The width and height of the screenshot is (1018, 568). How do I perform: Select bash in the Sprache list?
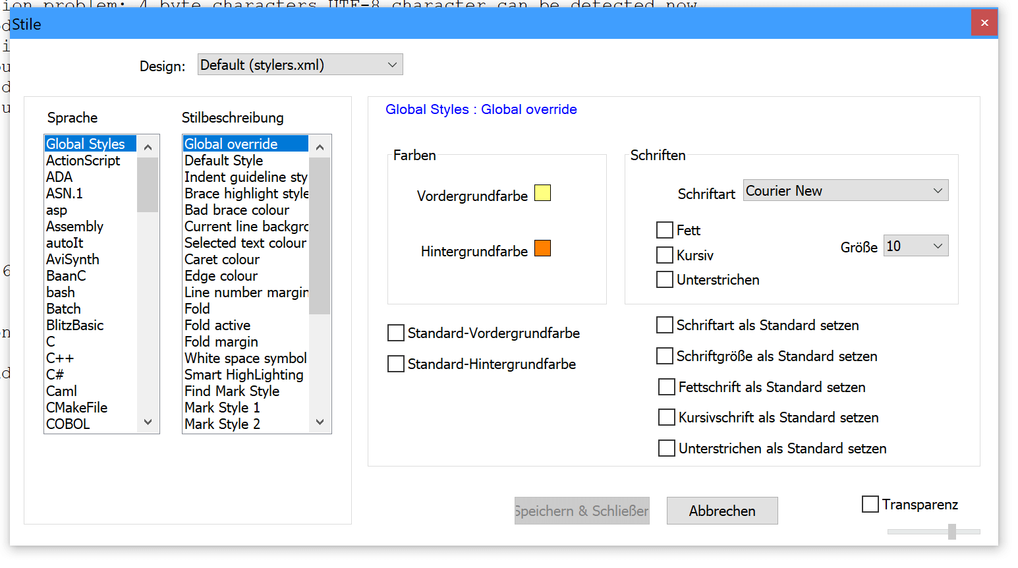(x=59, y=292)
